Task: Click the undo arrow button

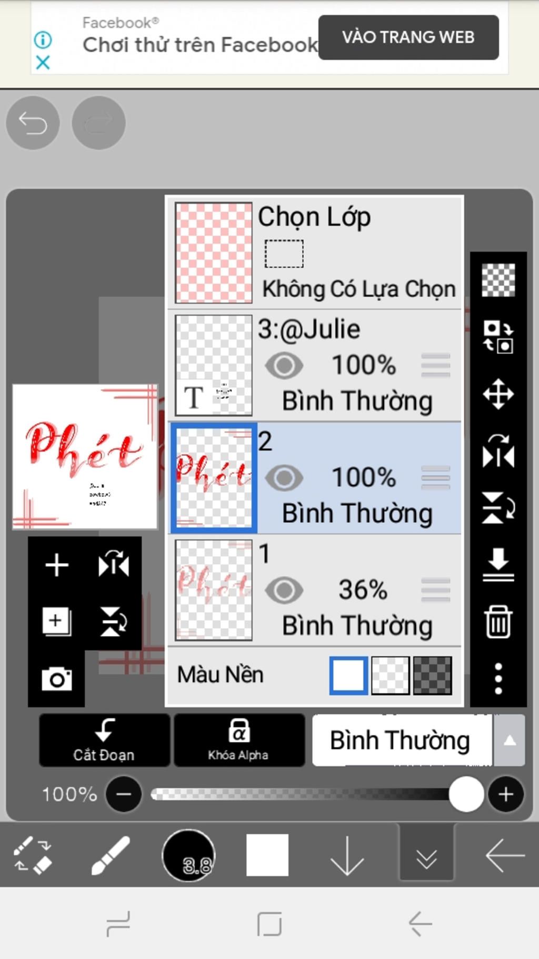Action: click(x=33, y=123)
